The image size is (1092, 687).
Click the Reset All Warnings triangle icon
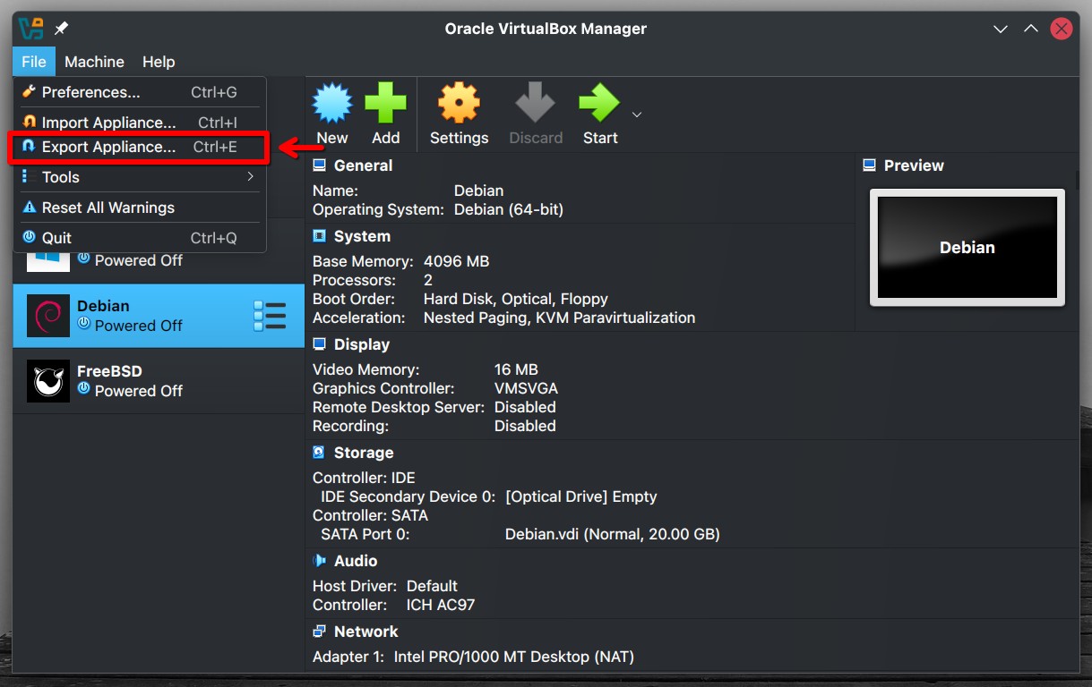[x=29, y=208]
